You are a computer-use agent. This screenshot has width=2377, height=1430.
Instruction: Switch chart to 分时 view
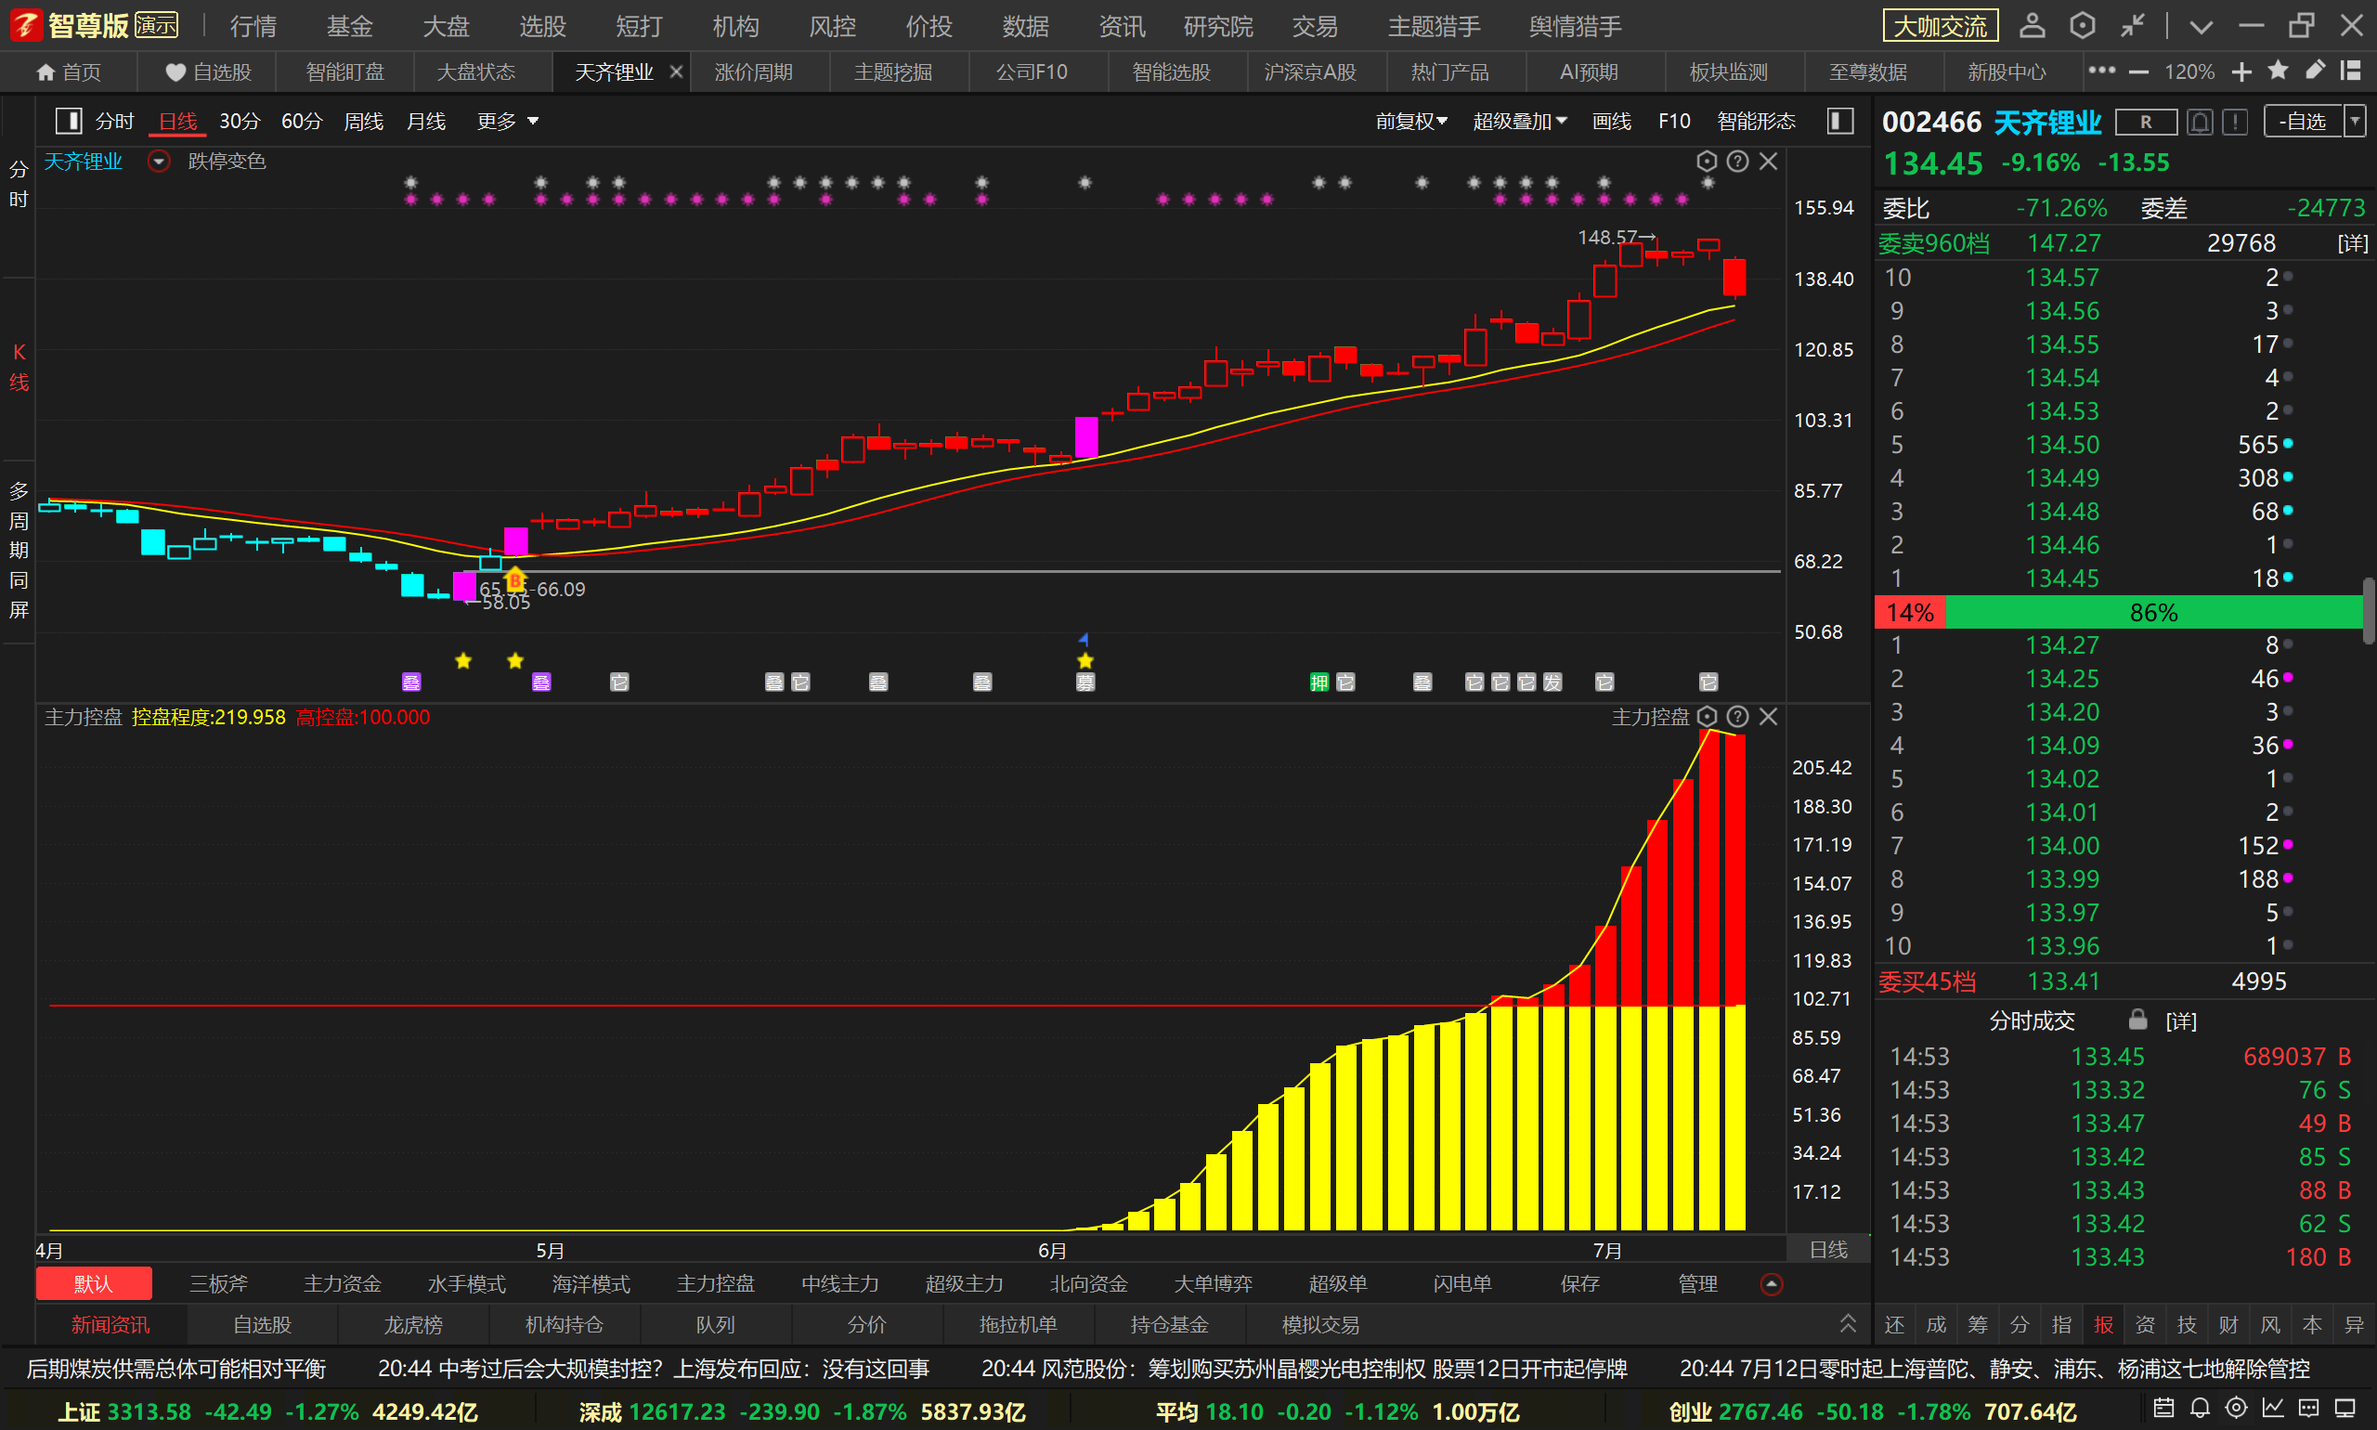[114, 121]
